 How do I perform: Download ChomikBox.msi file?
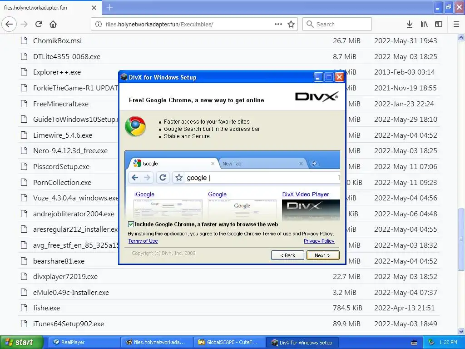(x=57, y=40)
